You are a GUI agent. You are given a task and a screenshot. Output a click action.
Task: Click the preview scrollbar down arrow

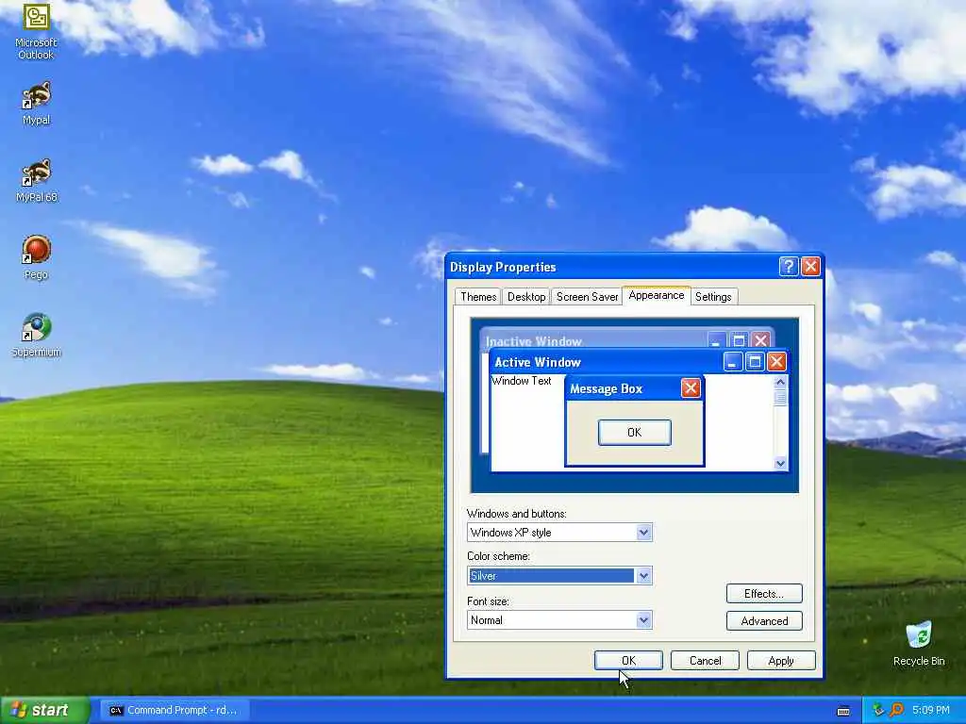pos(780,463)
